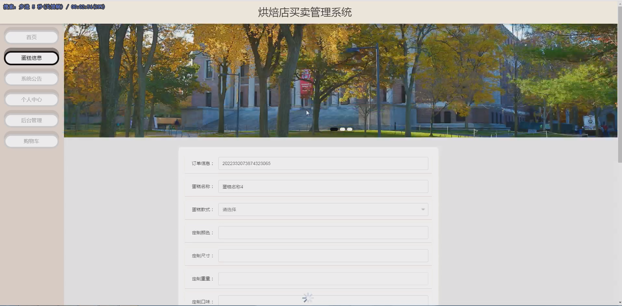The width and height of the screenshot is (622, 306).
Task: Select the third carousel indicator dot
Action: coord(350,129)
